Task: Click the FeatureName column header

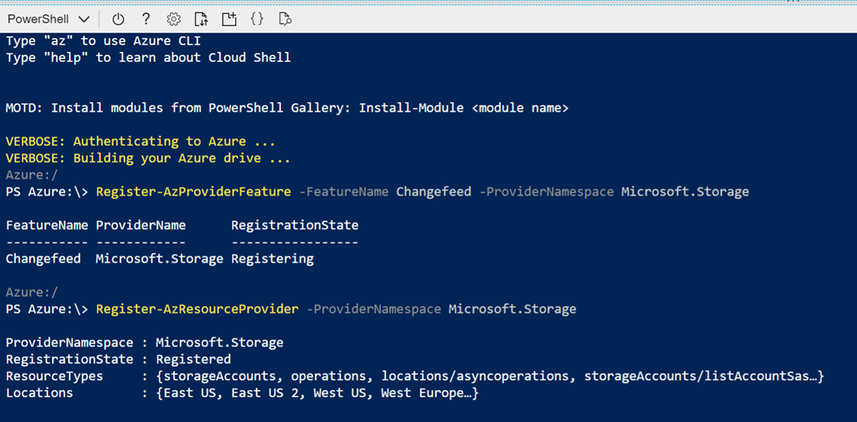Action: coord(47,225)
